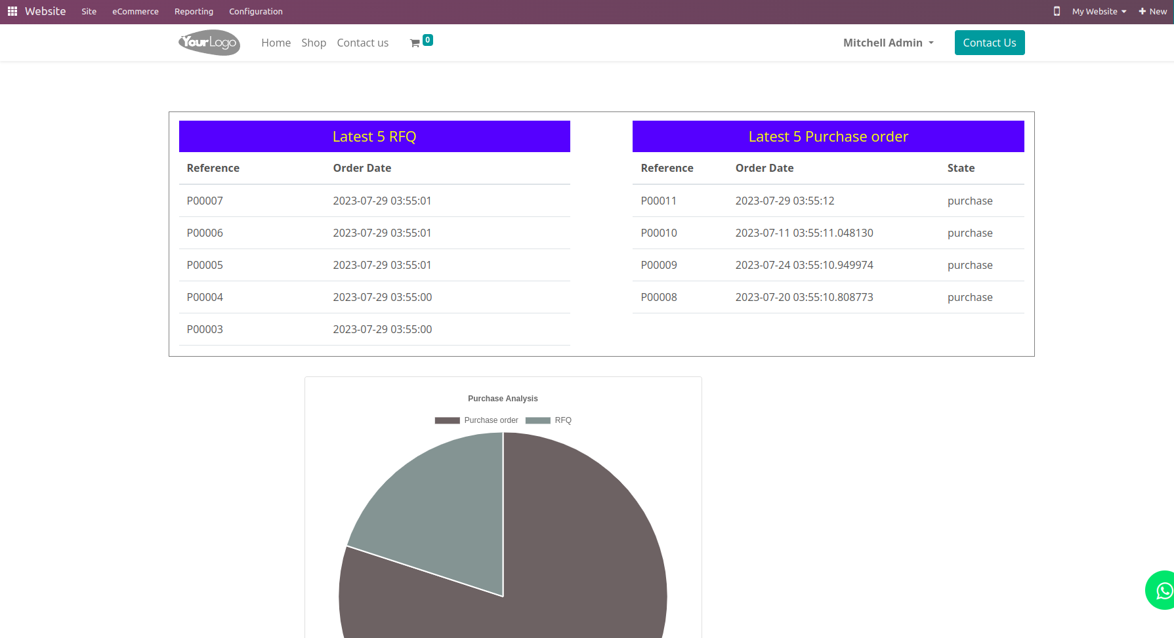Viewport: 1174px width, 638px height.
Task: Open the Configuration menu
Action: (256, 11)
